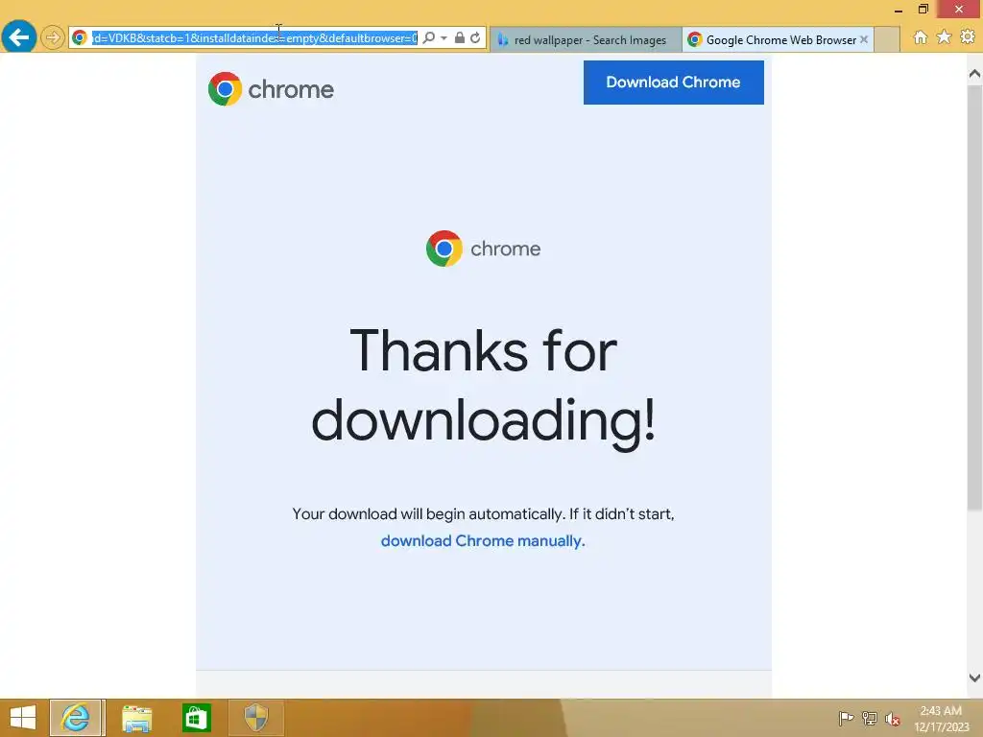Viewport: 983px width, 737px height.
Task: Open Favorites star icon
Action: 945,37
